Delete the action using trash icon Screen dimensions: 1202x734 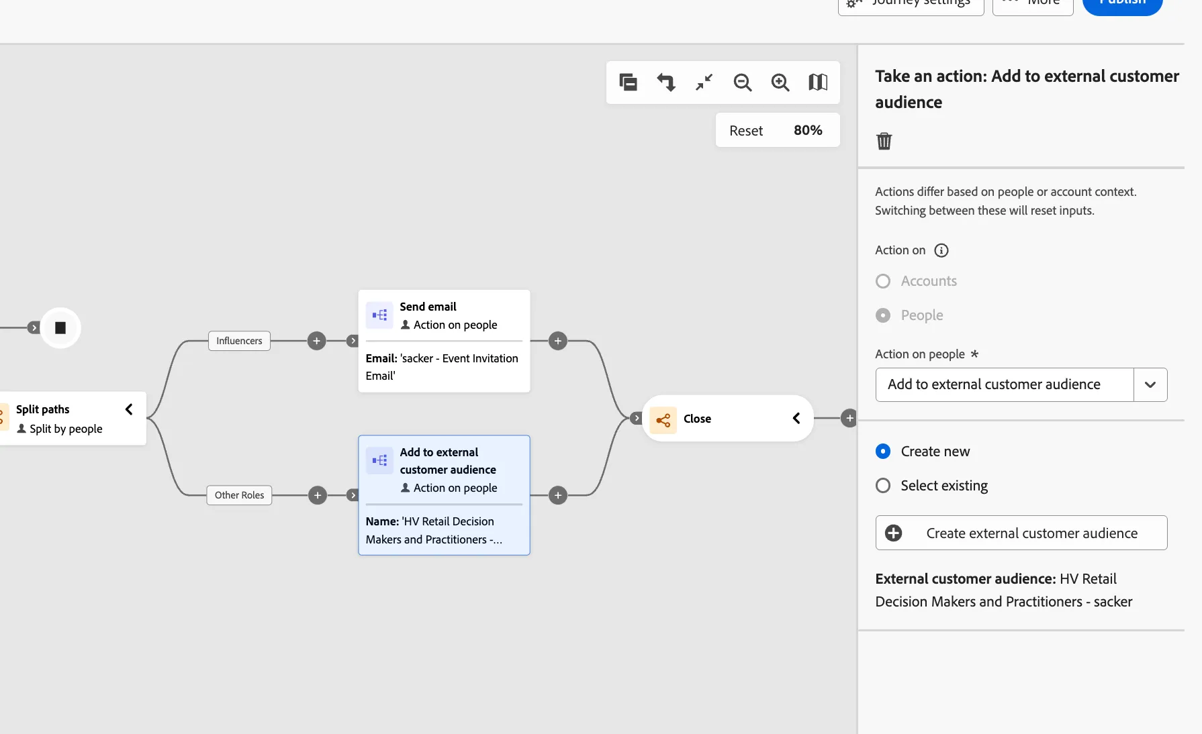884,141
